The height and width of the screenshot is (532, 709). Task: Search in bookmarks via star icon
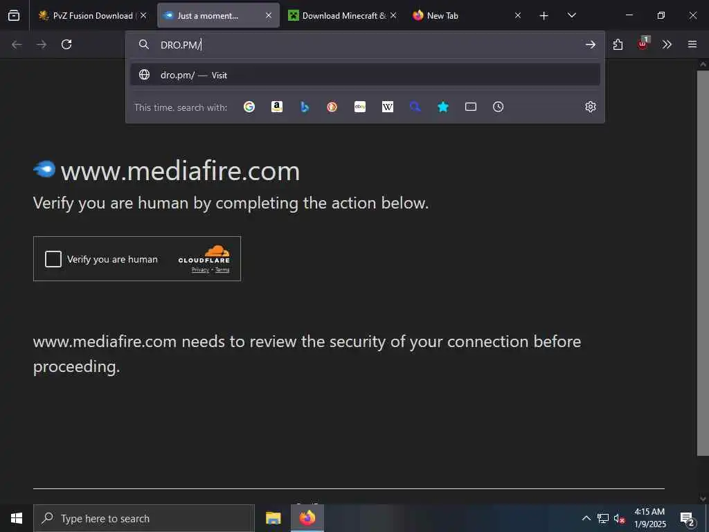point(443,107)
